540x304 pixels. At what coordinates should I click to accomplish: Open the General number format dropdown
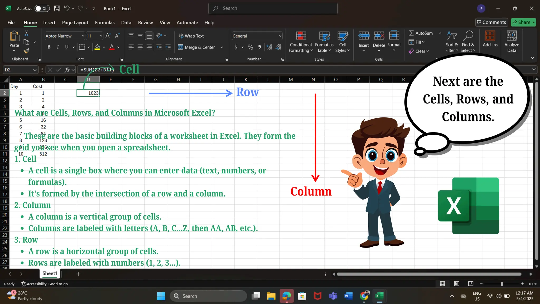[x=280, y=36]
